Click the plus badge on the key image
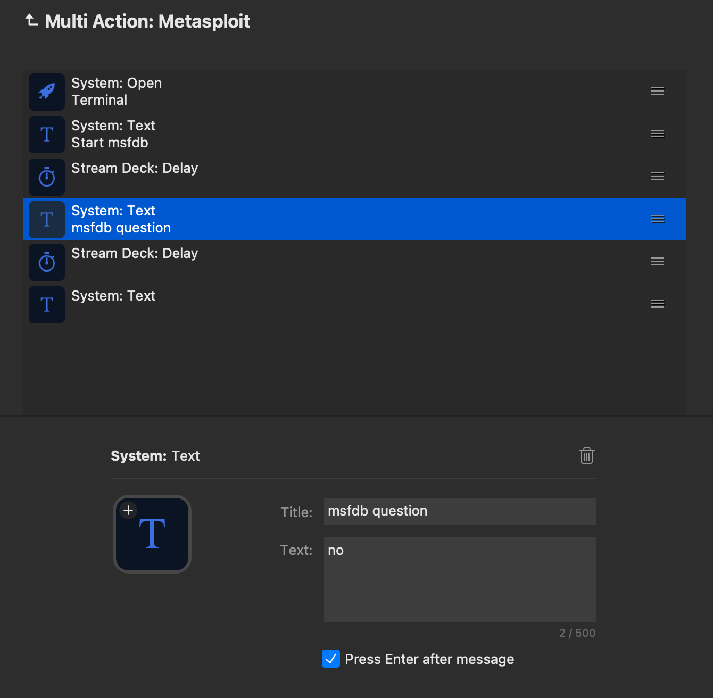713x698 pixels. tap(128, 510)
